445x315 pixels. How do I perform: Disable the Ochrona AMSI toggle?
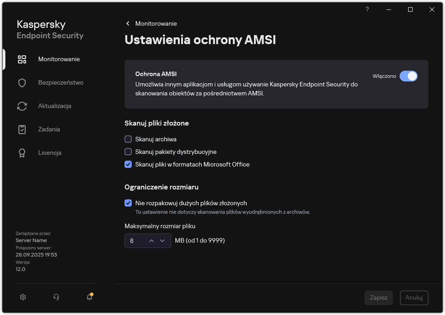coord(409,76)
